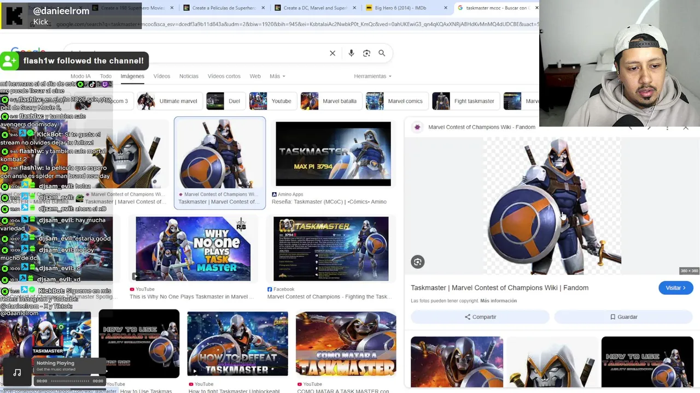Viewport: 700px width, 393px height.
Task: Click the blue Visitar button
Action: (x=676, y=288)
